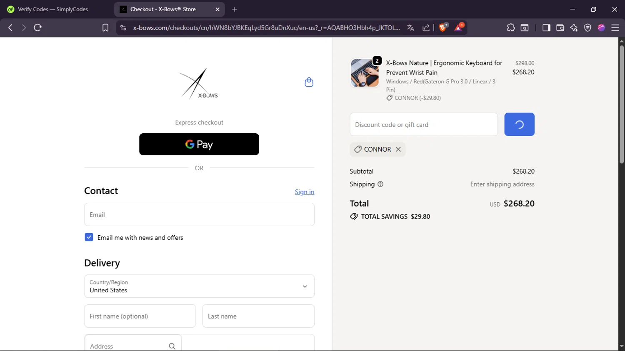Bookmark this page with the bookmark icon
The height and width of the screenshot is (351, 625).
pyautogui.click(x=105, y=27)
